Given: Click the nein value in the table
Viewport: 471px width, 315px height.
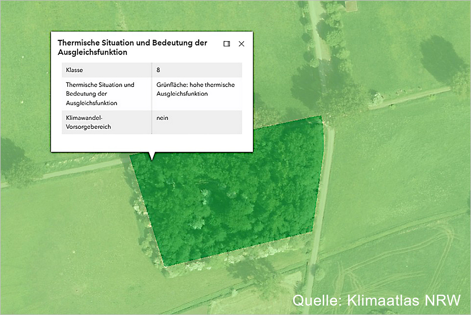Looking at the screenshot, I should (162, 118).
